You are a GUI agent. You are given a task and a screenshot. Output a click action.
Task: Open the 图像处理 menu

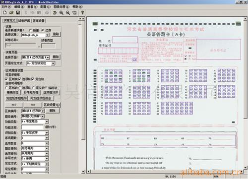click(x=62, y=7)
